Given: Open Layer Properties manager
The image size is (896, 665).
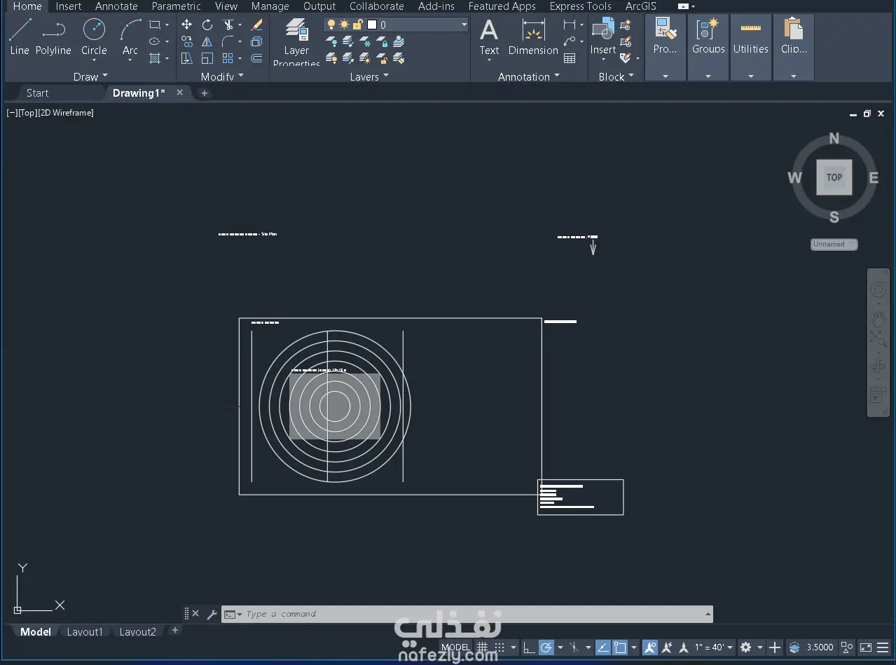Looking at the screenshot, I should click(296, 42).
